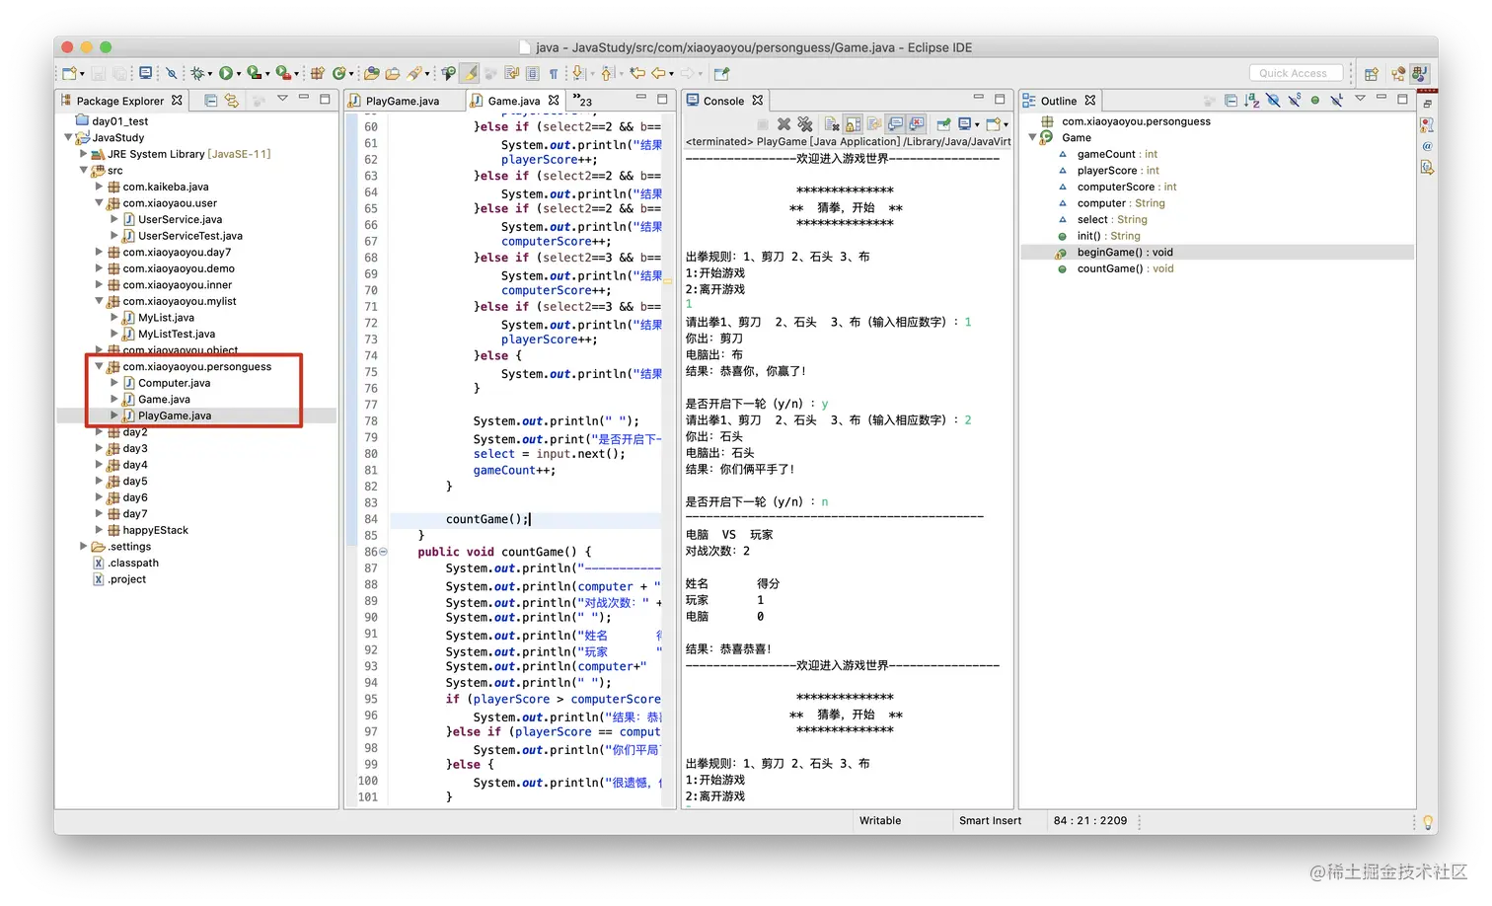Toggle Hide Non-Public Members green dot

pyautogui.click(x=1314, y=100)
